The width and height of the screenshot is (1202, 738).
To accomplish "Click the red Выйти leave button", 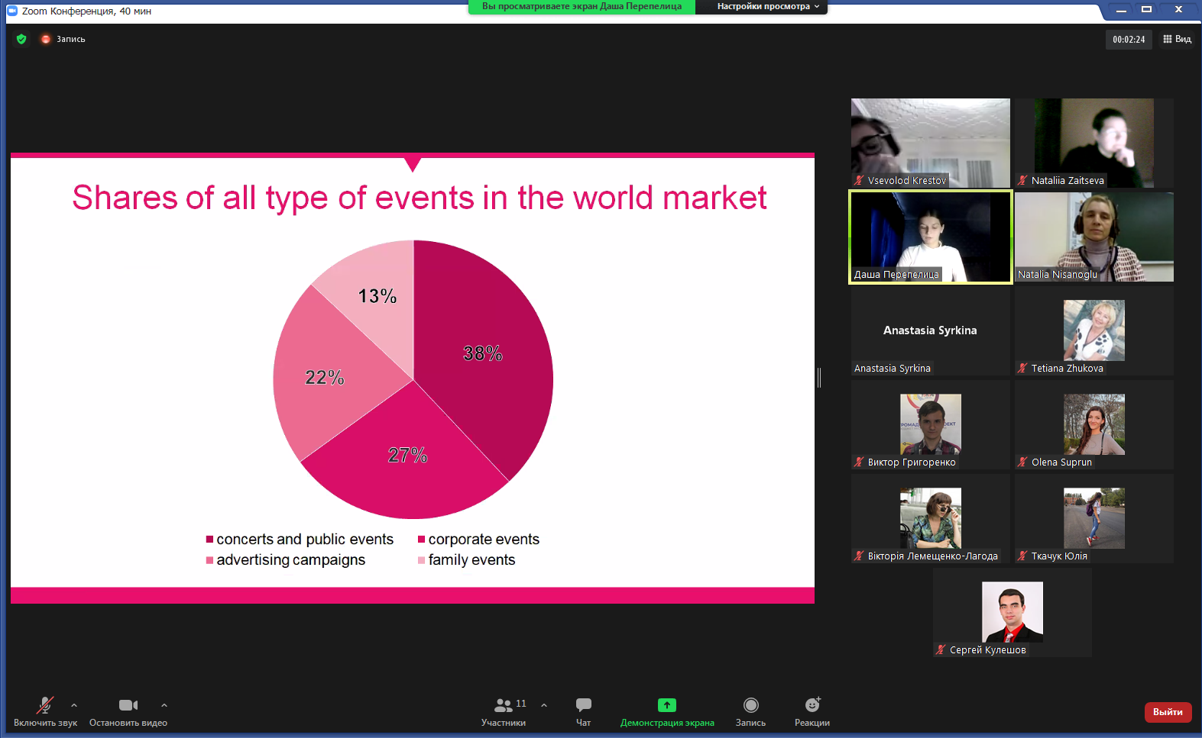I will pyautogui.click(x=1168, y=712).
